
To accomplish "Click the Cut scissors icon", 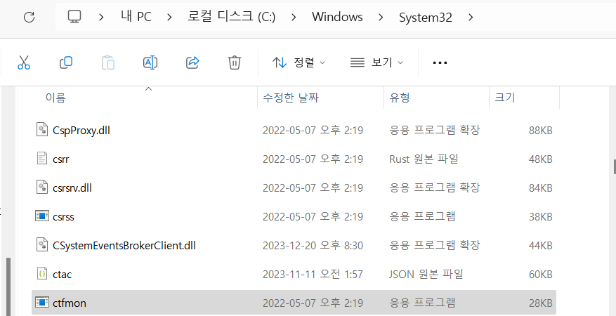I will pos(24,62).
